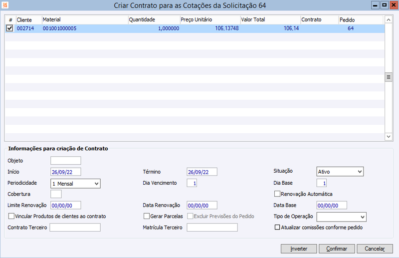This screenshot has width=399, height=258.
Task: Focus the Dia Base field
Action: click(321, 183)
